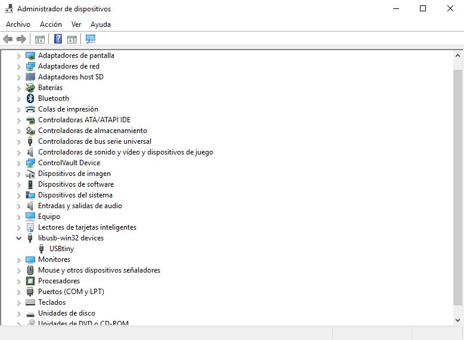464x340 pixels.
Task: Click the Back arrow toolbar icon
Action: 8,39
